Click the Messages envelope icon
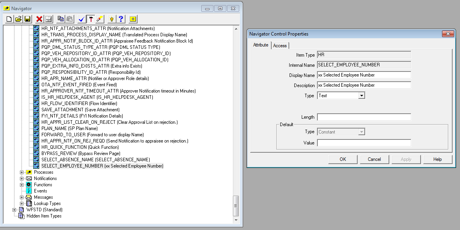460x230 pixels. click(x=29, y=197)
